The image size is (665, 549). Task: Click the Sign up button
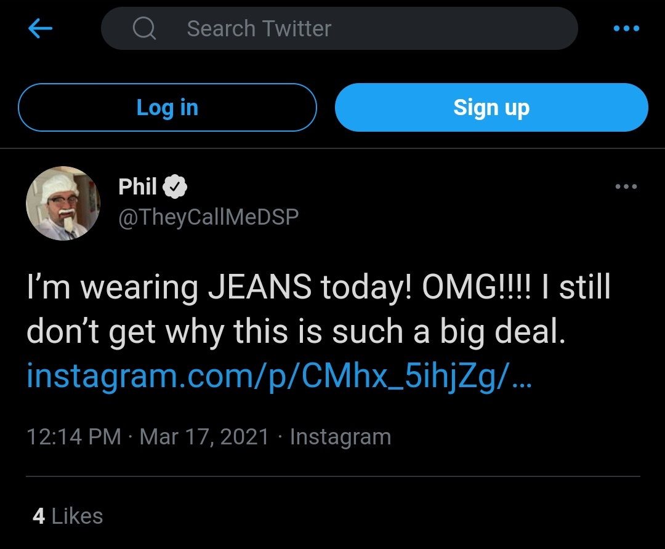[x=491, y=107]
